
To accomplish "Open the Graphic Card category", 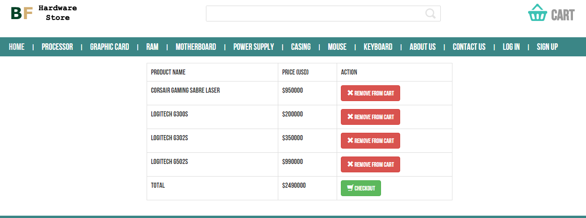I will pos(110,47).
